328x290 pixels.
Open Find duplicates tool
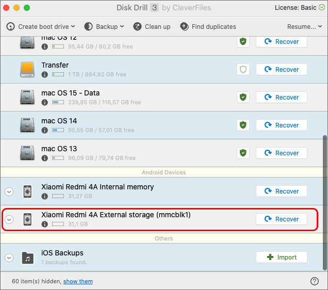(x=208, y=26)
